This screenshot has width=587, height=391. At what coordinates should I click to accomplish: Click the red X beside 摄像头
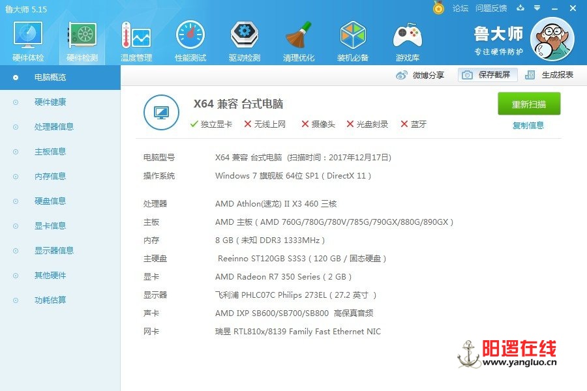tap(305, 124)
